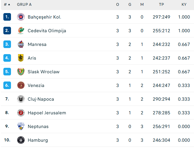
Task: Sort table by the TP column header
Action: click(161, 5)
